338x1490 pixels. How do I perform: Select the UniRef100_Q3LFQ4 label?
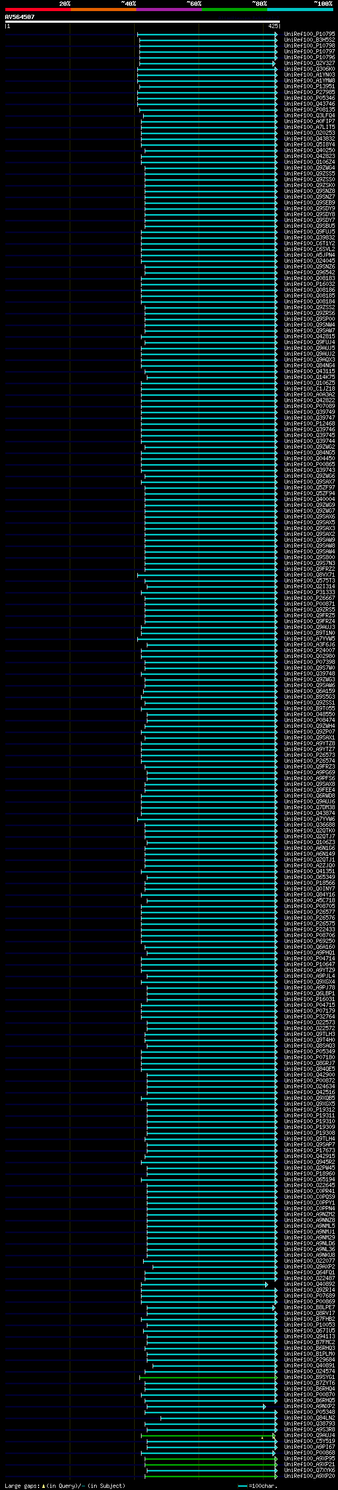(309, 116)
